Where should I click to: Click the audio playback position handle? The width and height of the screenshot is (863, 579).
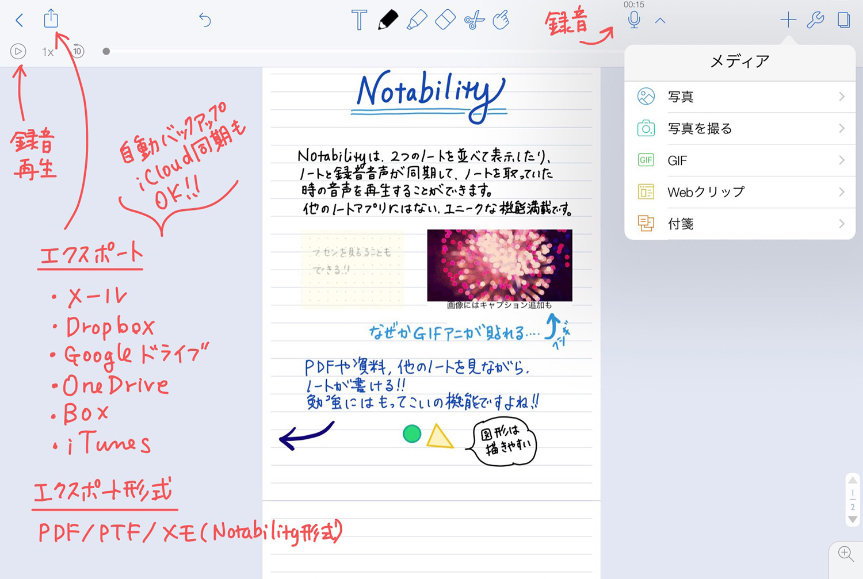106,51
